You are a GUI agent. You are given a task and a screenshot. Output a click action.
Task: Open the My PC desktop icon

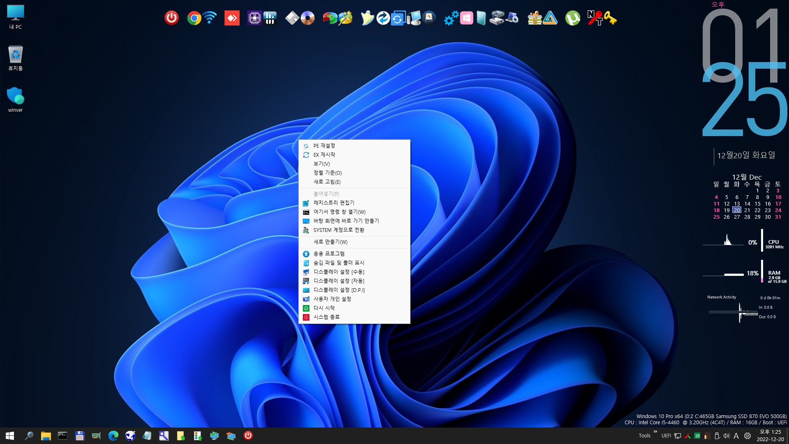point(16,17)
